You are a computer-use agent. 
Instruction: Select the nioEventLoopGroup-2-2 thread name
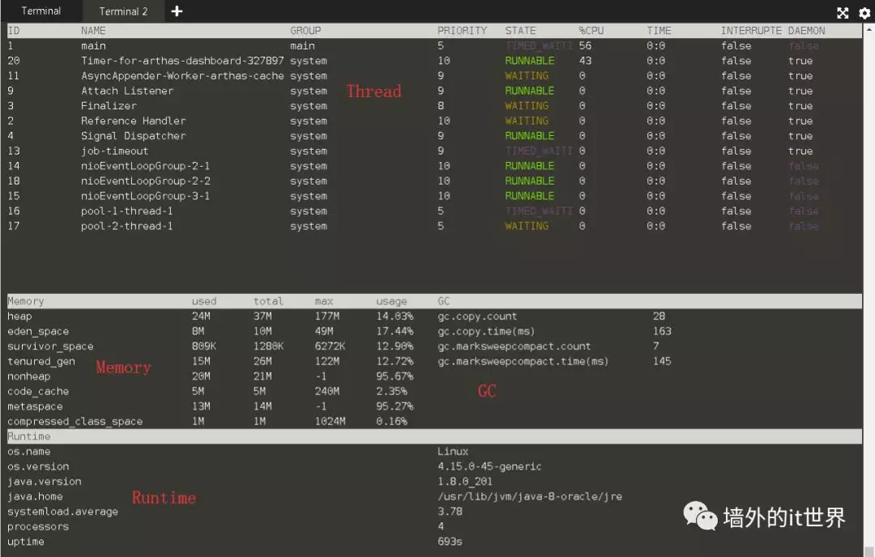pos(145,181)
